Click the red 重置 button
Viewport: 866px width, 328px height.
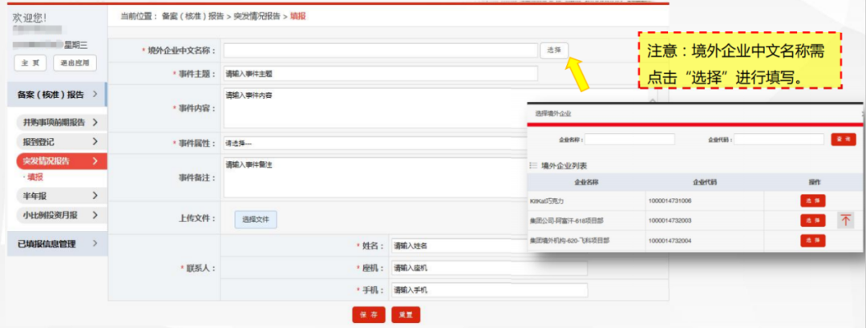click(406, 315)
